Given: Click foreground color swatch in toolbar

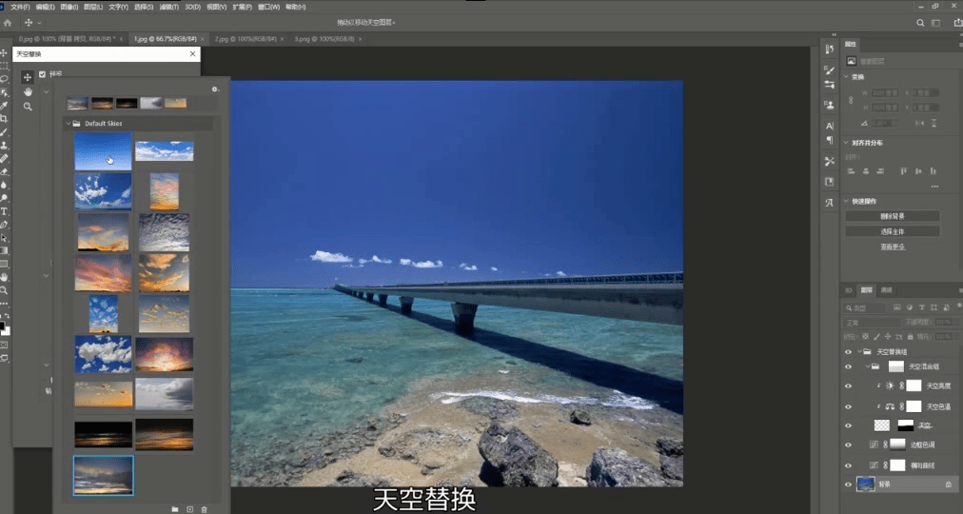Looking at the screenshot, I should pyautogui.click(x=2, y=326).
